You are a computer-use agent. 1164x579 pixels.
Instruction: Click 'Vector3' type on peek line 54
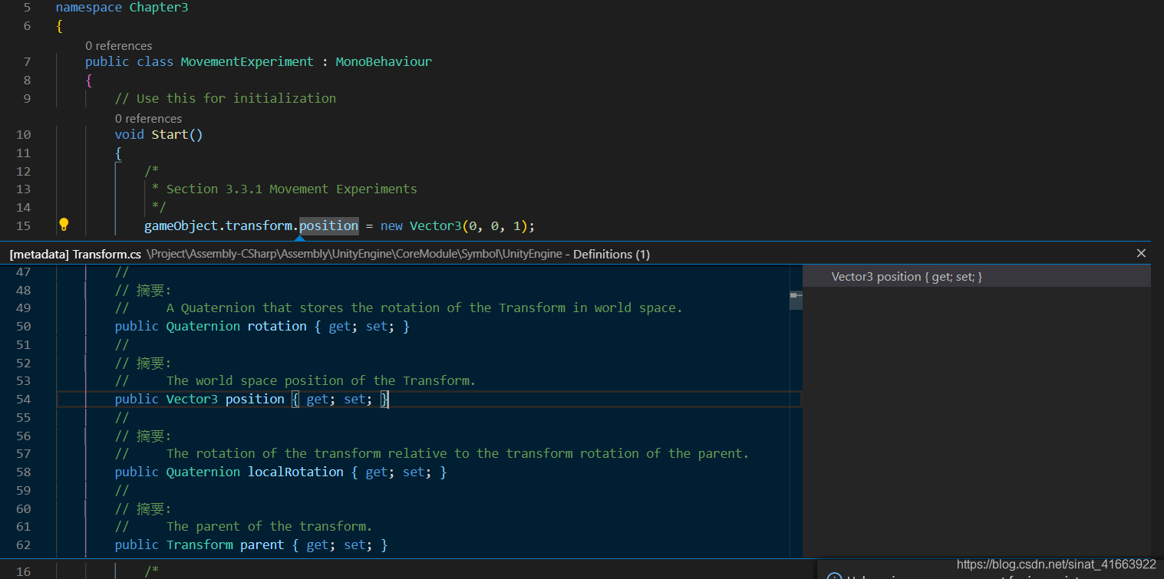coord(192,399)
